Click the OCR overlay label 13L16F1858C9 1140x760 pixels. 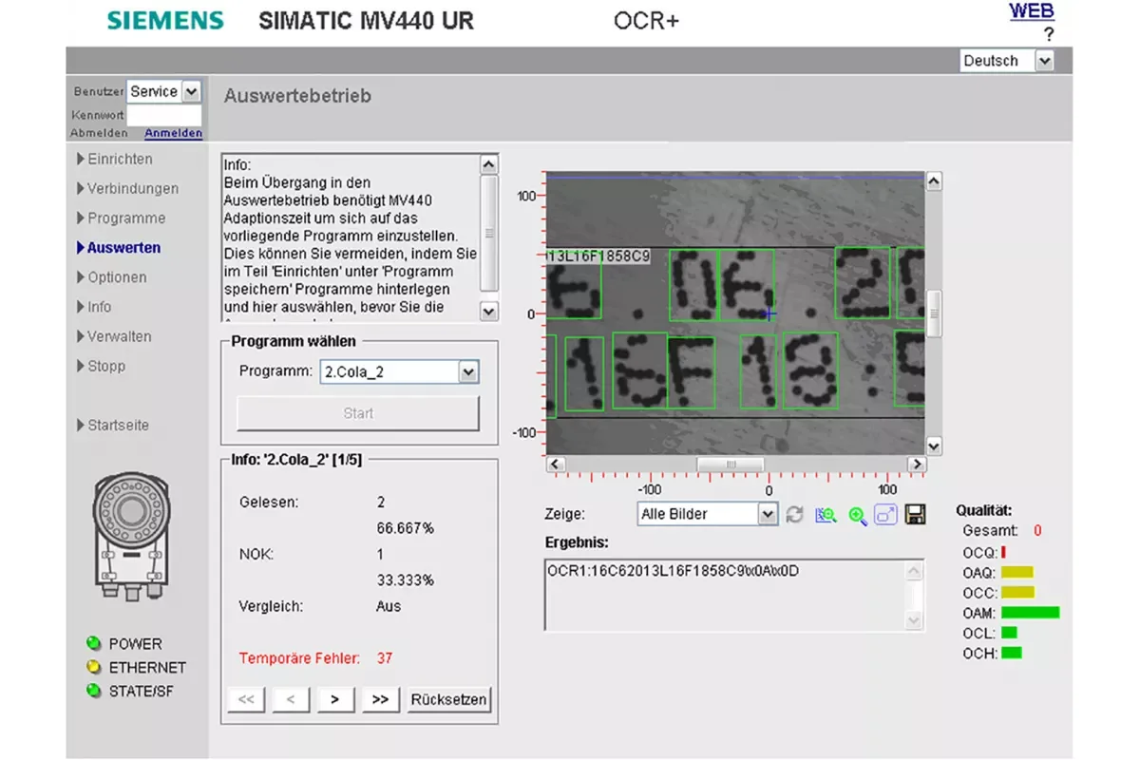click(x=598, y=256)
